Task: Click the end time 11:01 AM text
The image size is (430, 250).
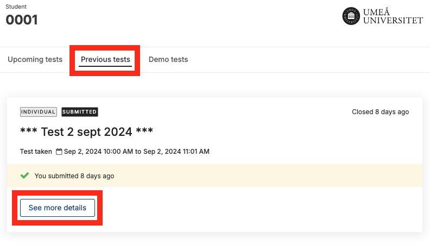Action: pos(196,152)
